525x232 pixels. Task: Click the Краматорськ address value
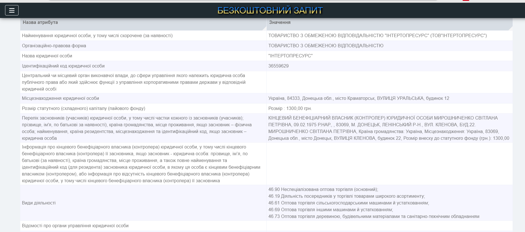coord(358,98)
